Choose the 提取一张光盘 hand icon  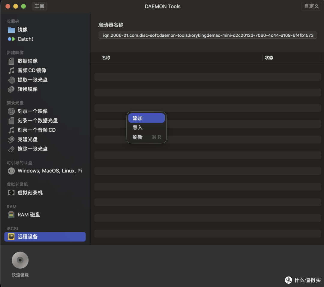11,80
